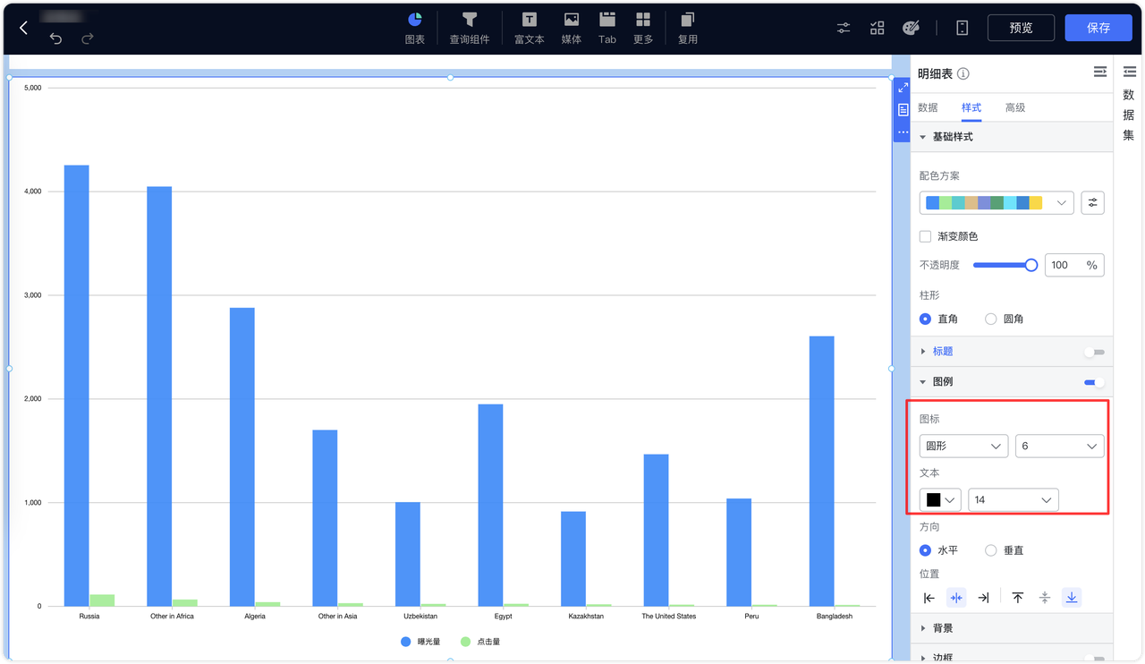The height and width of the screenshot is (664, 1145).
Task: Insert a 富文本 rich text block
Action: (x=529, y=29)
